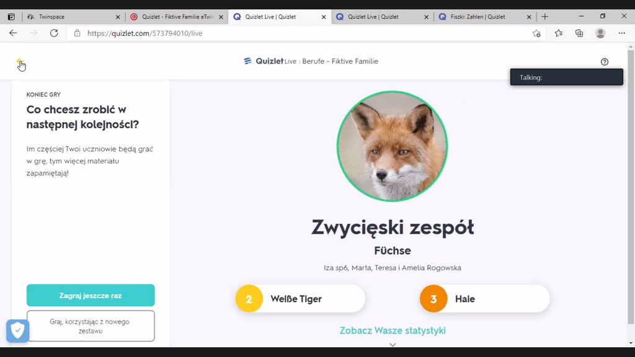Click third place team Haie

click(x=484, y=299)
